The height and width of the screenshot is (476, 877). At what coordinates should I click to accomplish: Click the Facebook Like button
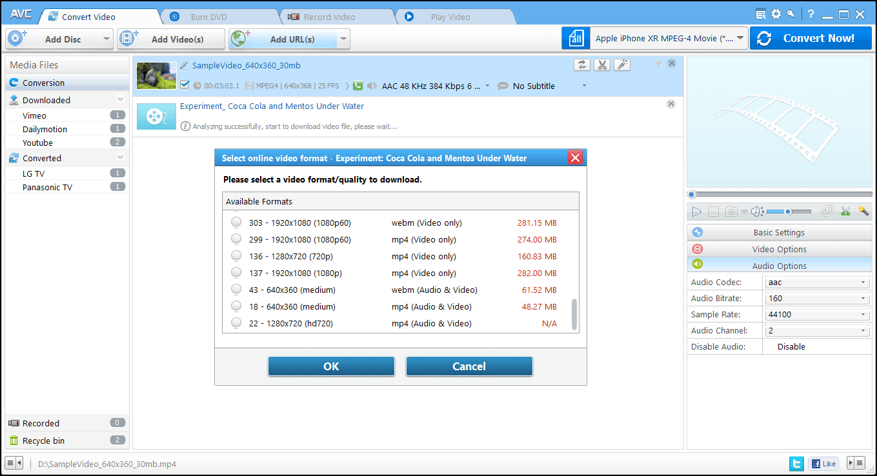point(823,463)
